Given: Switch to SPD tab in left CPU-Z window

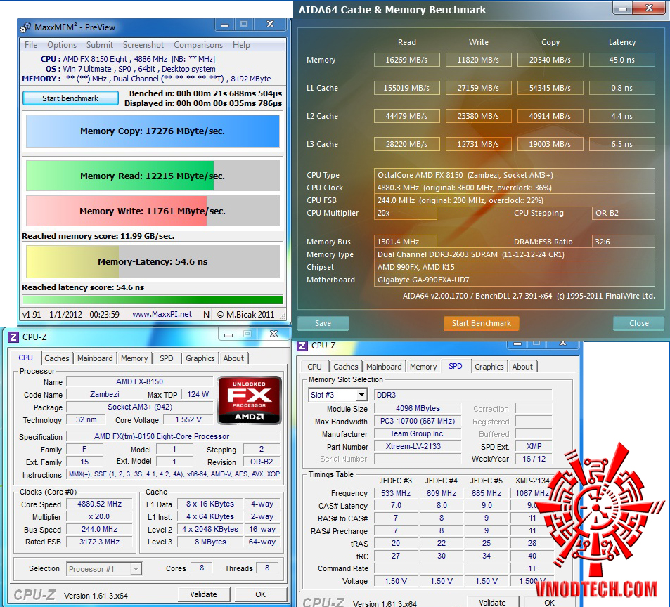Looking at the screenshot, I should (x=167, y=358).
